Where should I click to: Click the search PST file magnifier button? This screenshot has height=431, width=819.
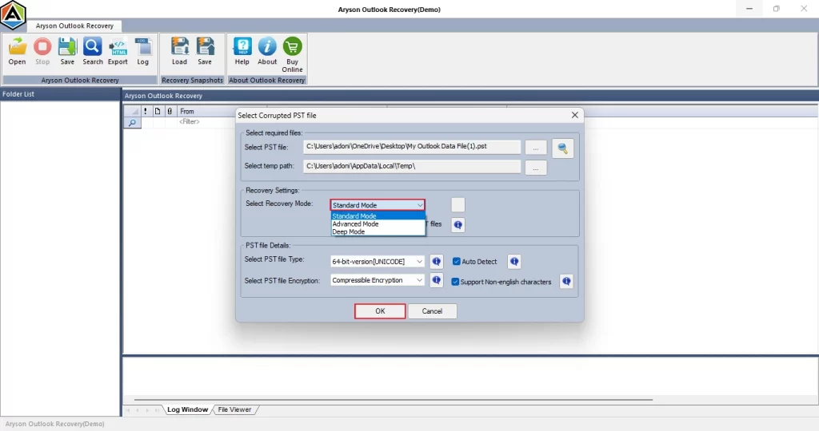pos(562,148)
